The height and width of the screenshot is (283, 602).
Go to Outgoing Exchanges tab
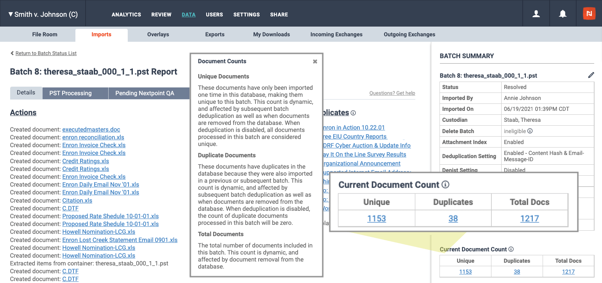click(x=409, y=34)
